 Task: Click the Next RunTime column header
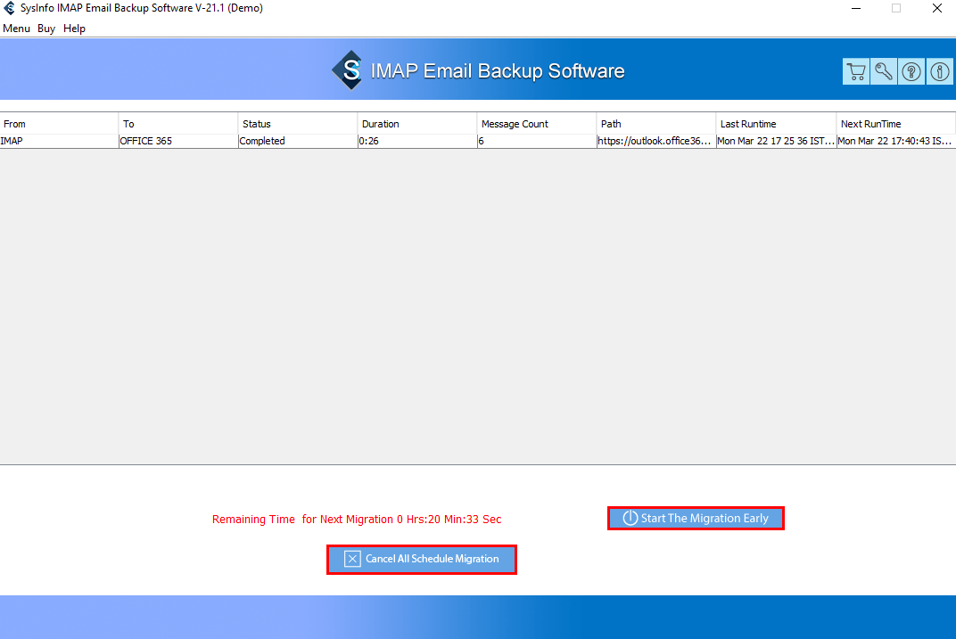pyautogui.click(x=895, y=124)
